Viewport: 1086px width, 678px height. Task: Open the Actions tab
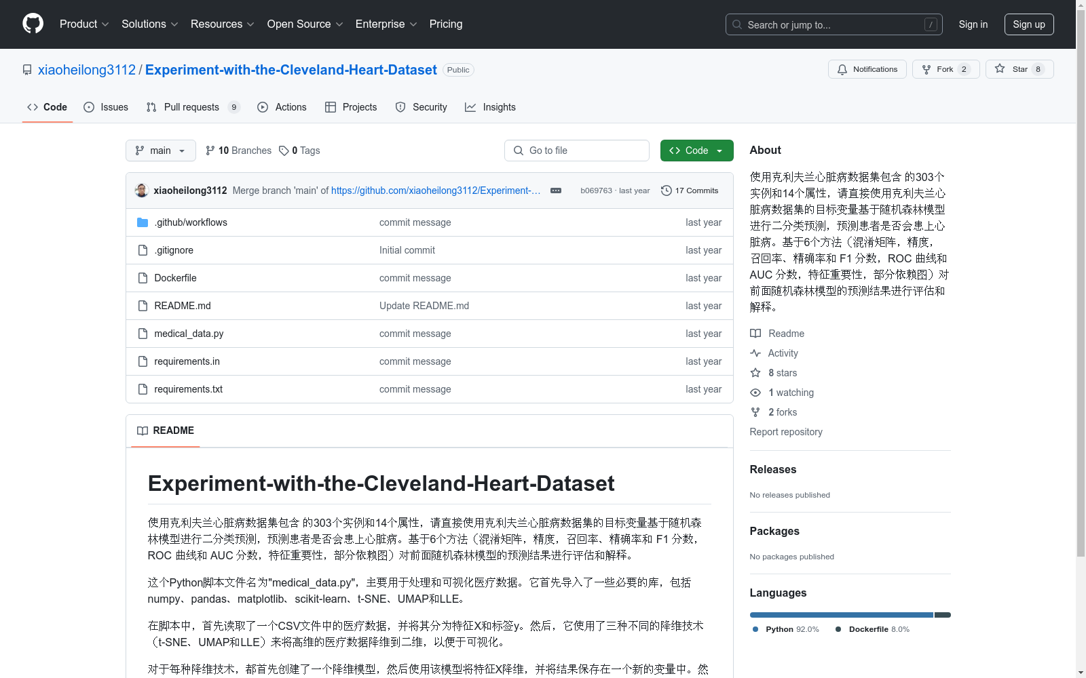282,107
